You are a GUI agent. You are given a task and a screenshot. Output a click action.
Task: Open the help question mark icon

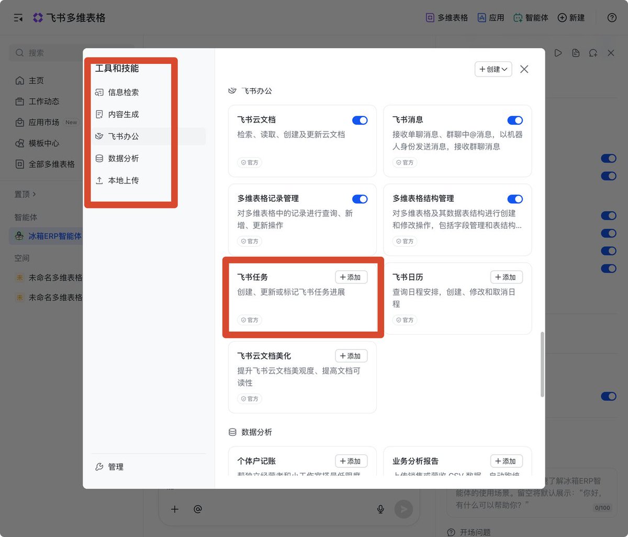[x=612, y=18]
